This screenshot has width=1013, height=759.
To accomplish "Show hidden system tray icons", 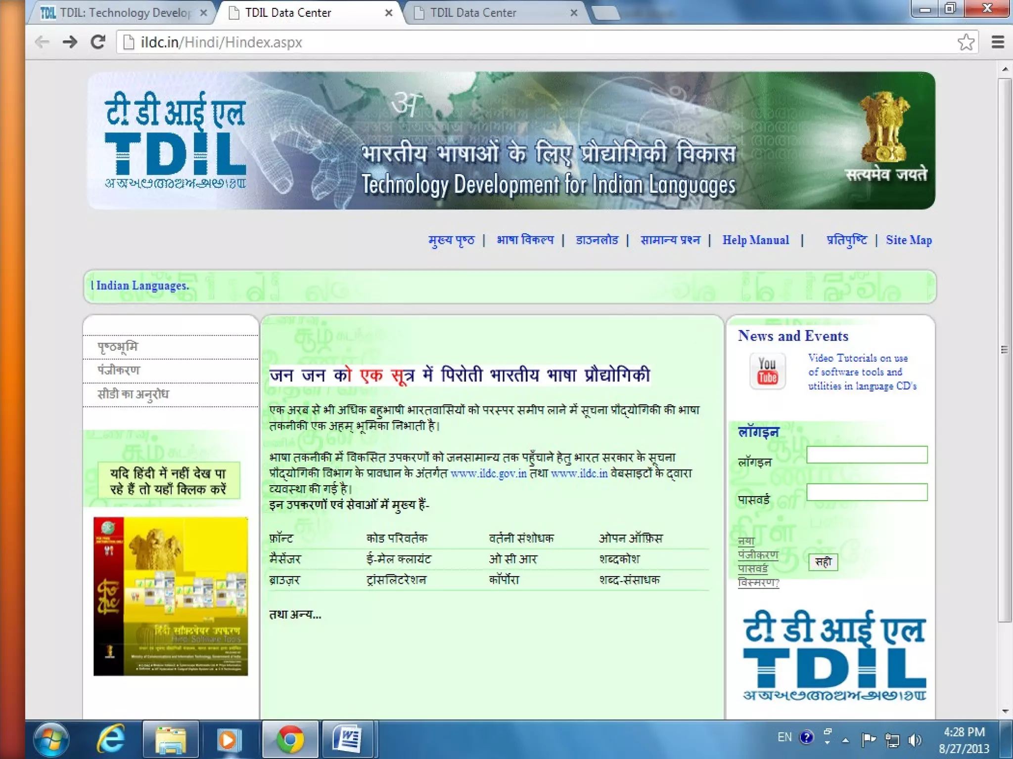I will pos(845,740).
